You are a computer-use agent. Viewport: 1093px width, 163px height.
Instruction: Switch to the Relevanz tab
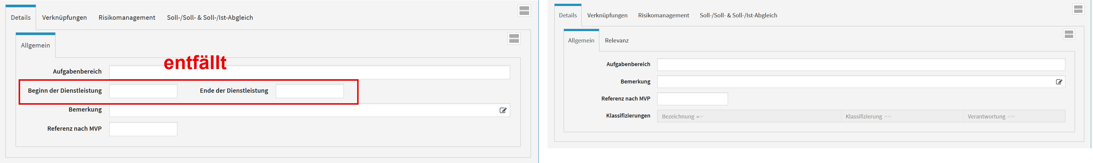pos(616,41)
